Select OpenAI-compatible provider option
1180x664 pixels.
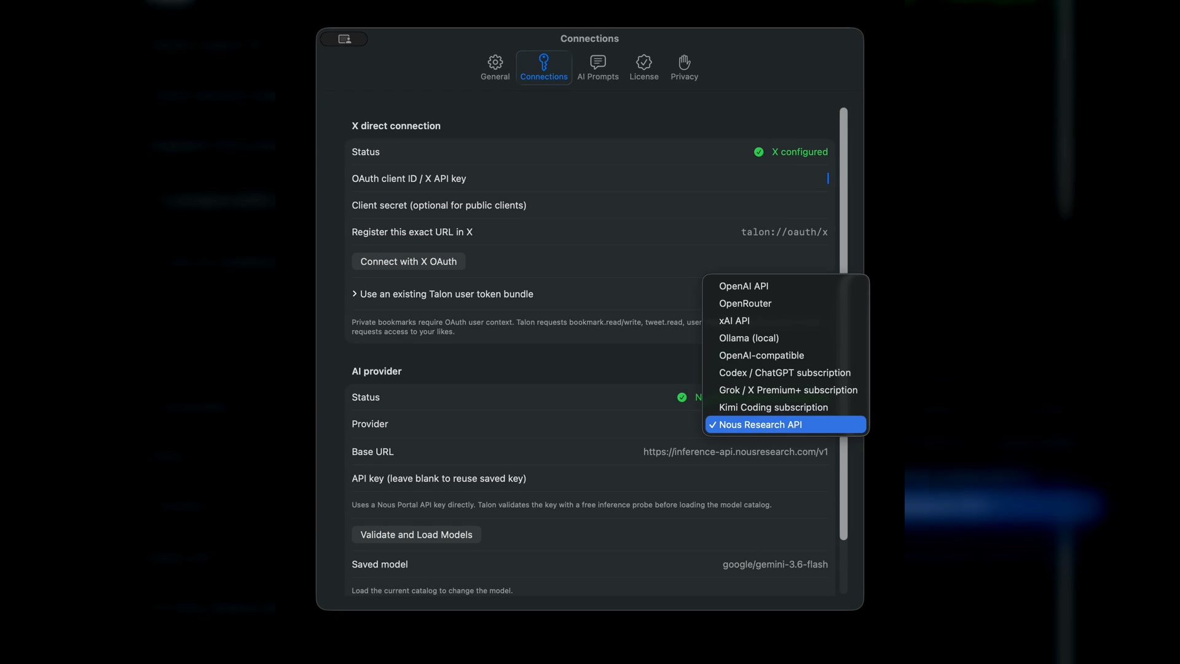pyautogui.click(x=785, y=355)
